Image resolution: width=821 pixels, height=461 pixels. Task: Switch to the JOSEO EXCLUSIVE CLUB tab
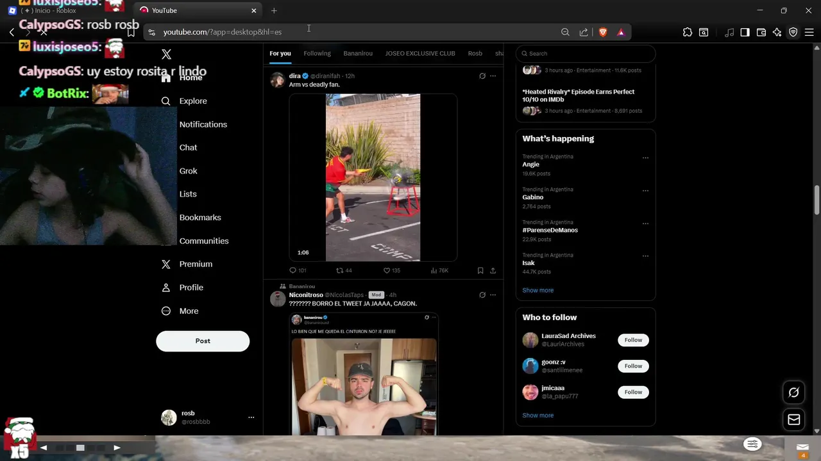coord(420,54)
